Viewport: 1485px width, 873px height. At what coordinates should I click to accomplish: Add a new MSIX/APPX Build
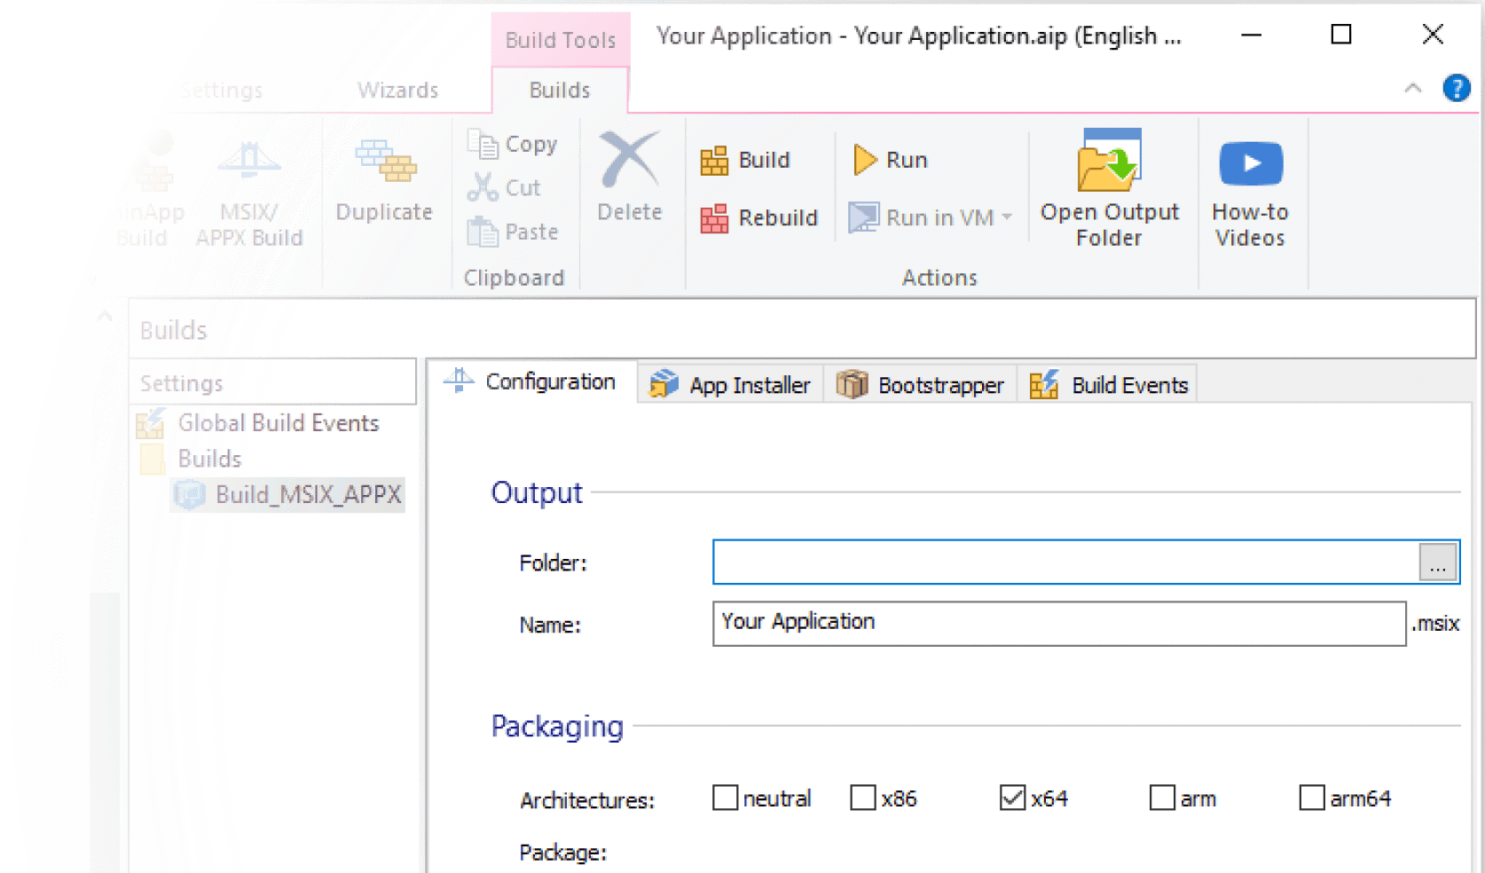click(x=249, y=193)
